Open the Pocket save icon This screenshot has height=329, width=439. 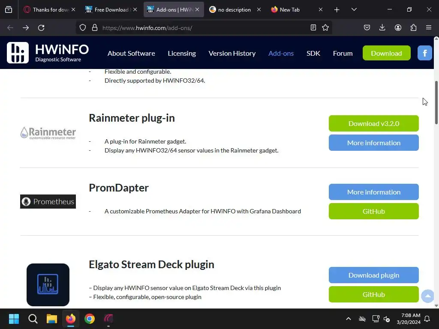[x=367, y=27]
